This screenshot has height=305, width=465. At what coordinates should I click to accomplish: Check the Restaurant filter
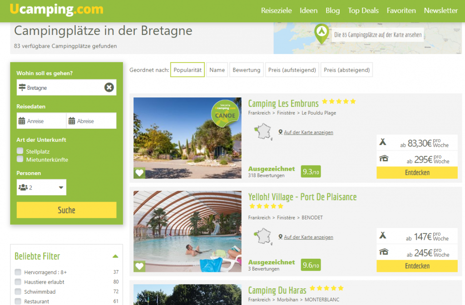click(18, 301)
